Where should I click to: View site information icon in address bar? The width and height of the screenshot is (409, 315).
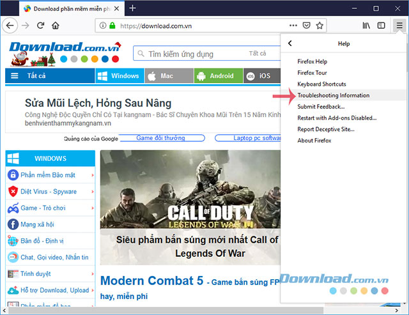103,26
